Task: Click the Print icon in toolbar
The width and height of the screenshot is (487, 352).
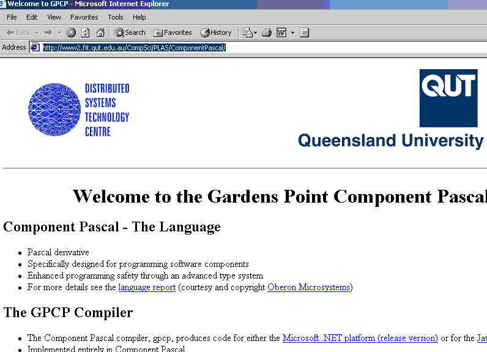Action: coord(266,32)
